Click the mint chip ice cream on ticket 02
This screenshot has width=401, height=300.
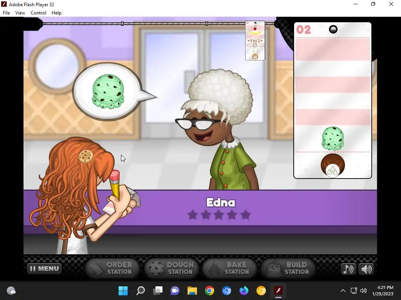tap(333, 138)
